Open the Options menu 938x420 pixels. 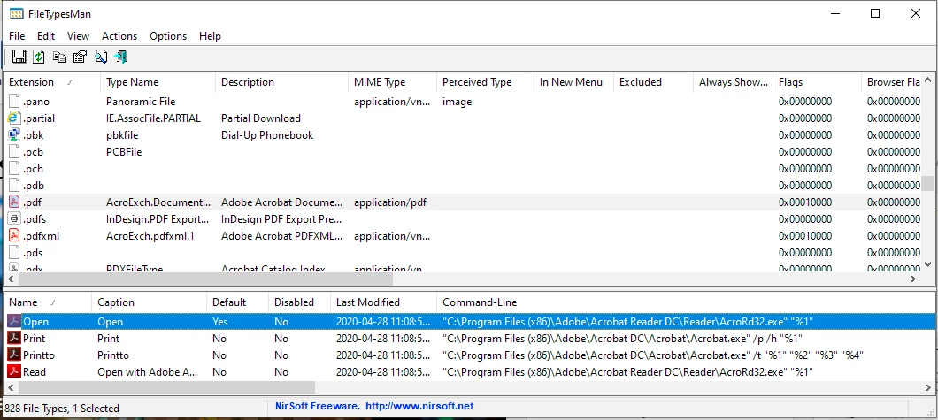(x=168, y=36)
